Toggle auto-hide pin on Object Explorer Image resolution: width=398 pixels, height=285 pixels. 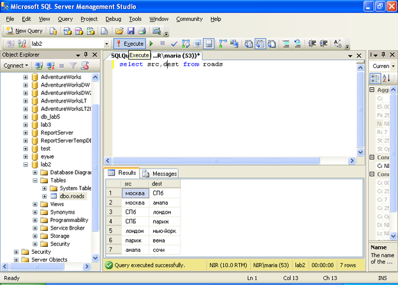pos(86,55)
